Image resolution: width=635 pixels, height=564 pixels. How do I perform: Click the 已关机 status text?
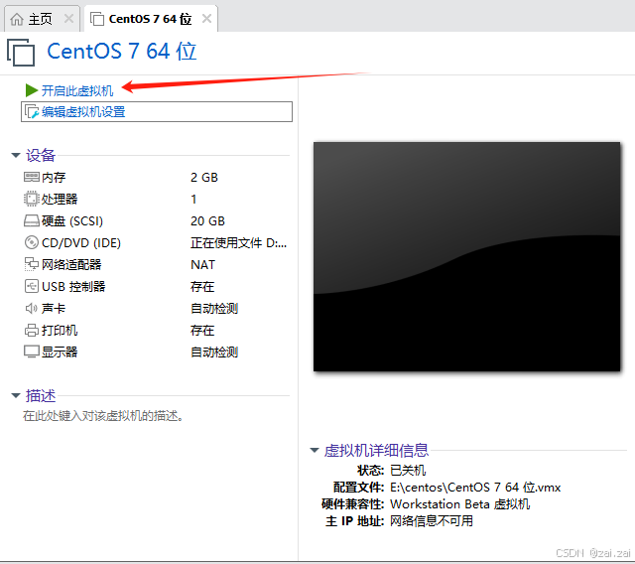pos(408,470)
